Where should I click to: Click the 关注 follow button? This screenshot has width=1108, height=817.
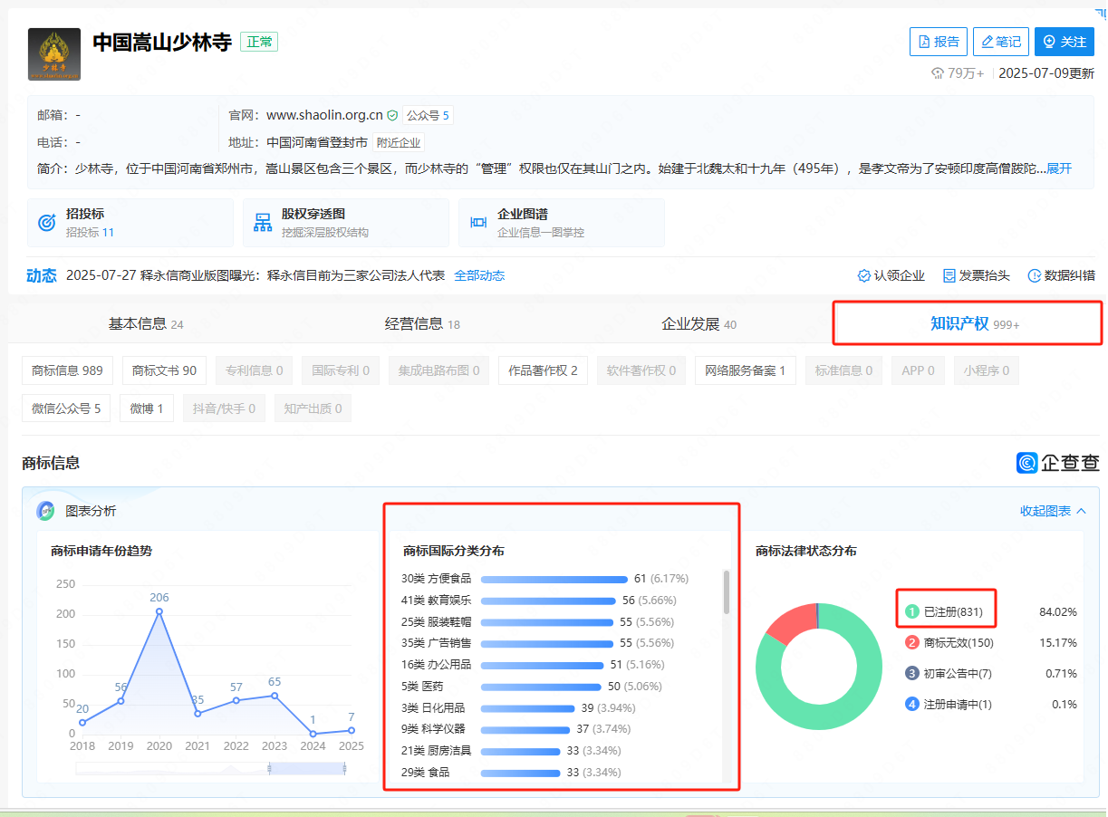point(1065,42)
